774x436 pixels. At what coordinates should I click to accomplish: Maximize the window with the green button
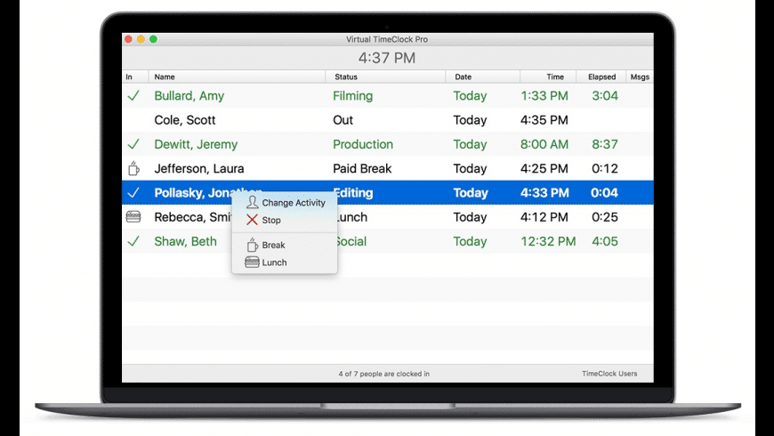point(154,39)
